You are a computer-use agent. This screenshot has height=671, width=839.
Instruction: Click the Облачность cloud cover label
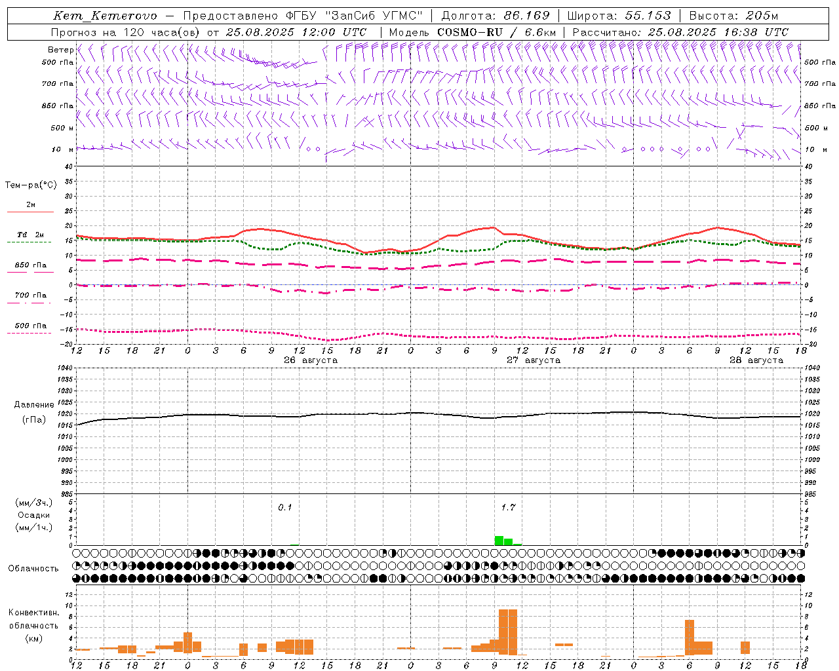[33, 569]
